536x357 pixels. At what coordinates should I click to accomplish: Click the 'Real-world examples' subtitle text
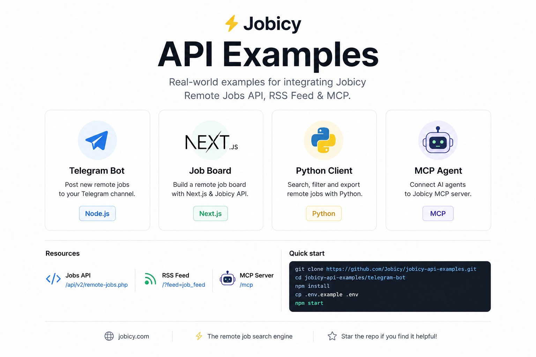click(x=267, y=89)
